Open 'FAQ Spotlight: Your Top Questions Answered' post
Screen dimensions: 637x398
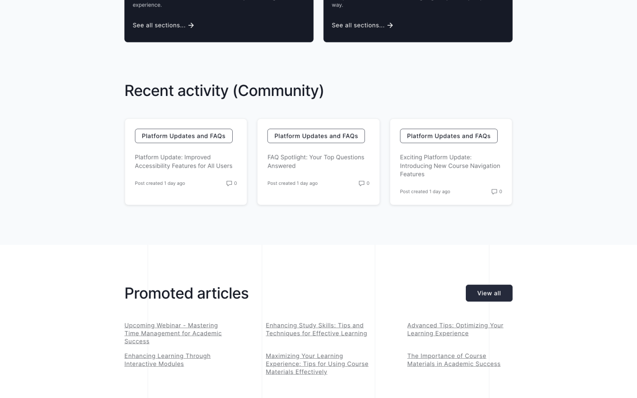pyautogui.click(x=316, y=161)
